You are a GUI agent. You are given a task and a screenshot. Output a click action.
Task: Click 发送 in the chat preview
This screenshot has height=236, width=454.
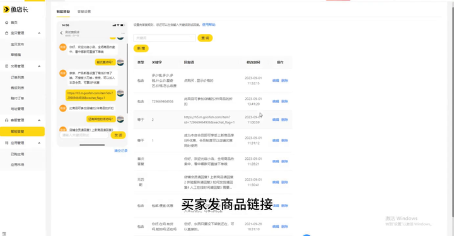pos(118,135)
